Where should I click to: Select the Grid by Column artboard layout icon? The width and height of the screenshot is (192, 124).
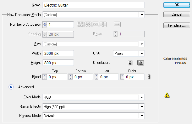[x=88, y=24]
